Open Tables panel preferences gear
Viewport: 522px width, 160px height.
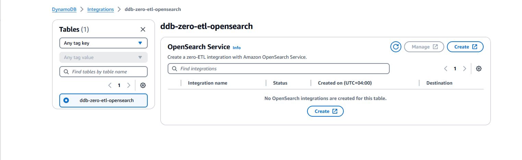coord(143,85)
